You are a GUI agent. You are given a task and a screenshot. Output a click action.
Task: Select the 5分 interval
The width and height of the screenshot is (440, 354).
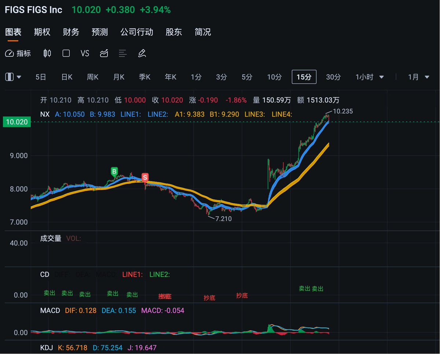(x=247, y=77)
